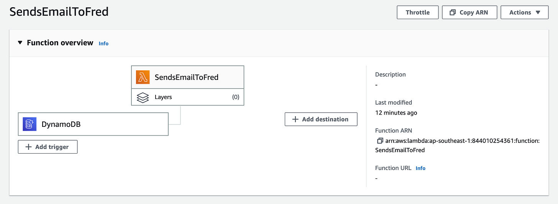The image size is (558, 204).
Task: Click the plus icon on Add destination
Action: click(x=295, y=119)
